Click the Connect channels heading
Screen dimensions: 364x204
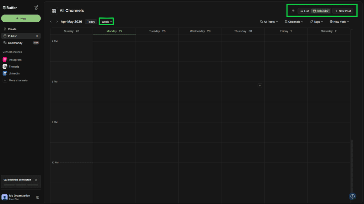(x=12, y=52)
